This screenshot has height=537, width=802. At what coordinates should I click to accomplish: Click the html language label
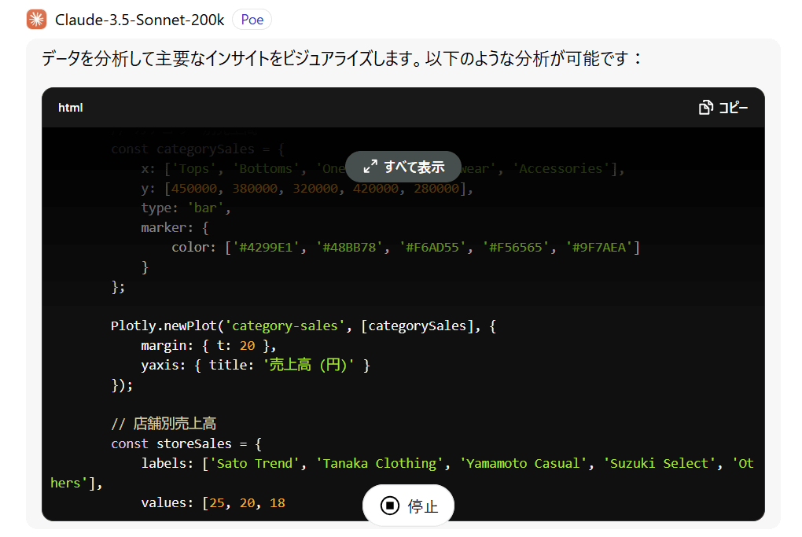click(70, 108)
